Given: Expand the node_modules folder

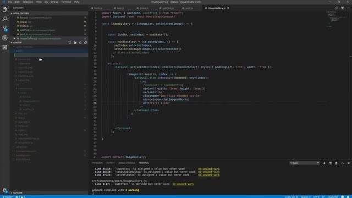Looking at the screenshot, I should click(x=24, y=47).
